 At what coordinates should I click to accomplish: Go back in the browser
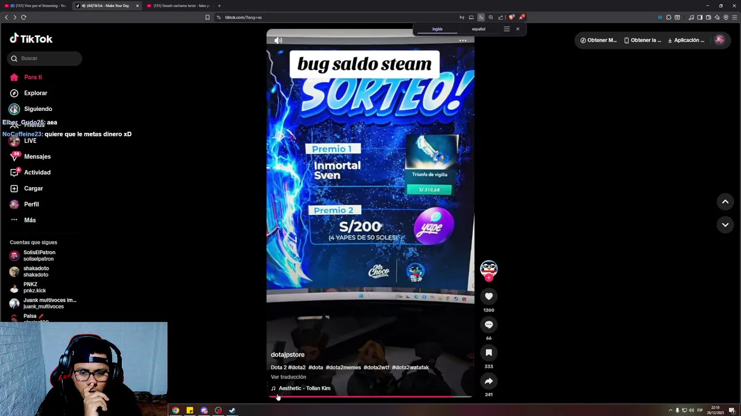pyautogui.click(x=6, y=17)
